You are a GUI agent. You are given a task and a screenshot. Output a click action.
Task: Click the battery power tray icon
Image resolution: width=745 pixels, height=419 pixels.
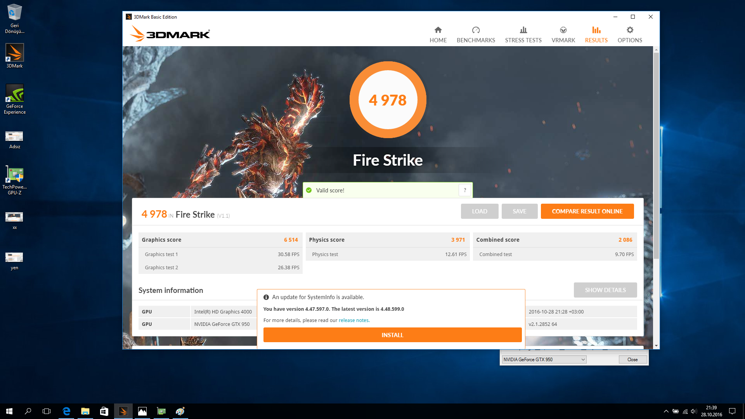(x=676, y=411)
